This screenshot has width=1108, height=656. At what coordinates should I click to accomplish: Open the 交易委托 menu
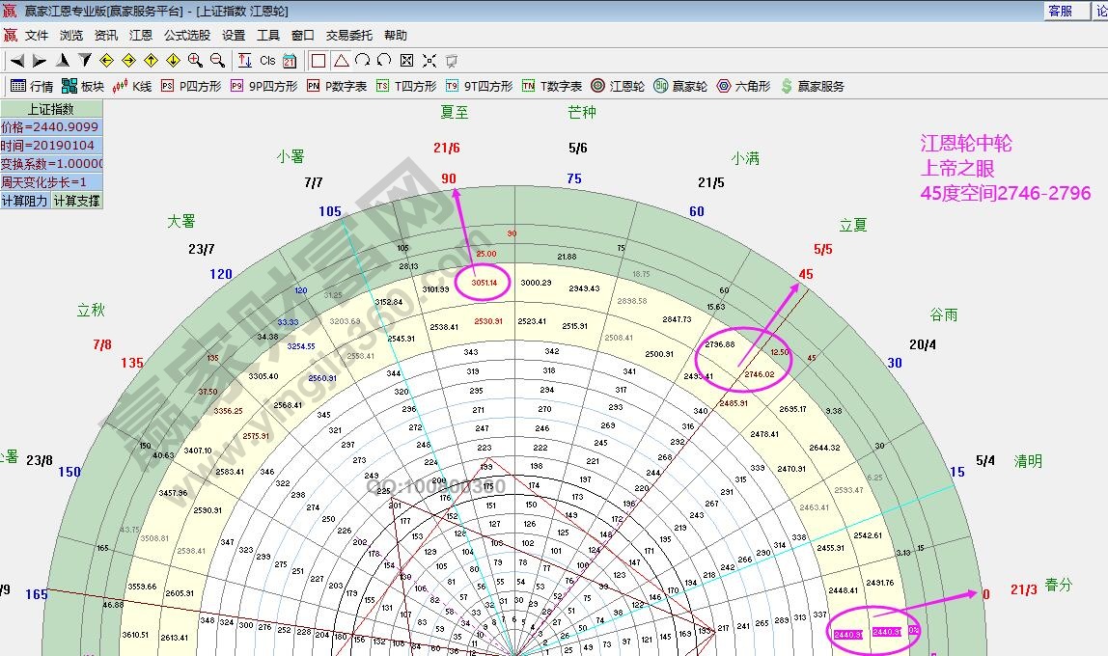click(x=348, y=35)
